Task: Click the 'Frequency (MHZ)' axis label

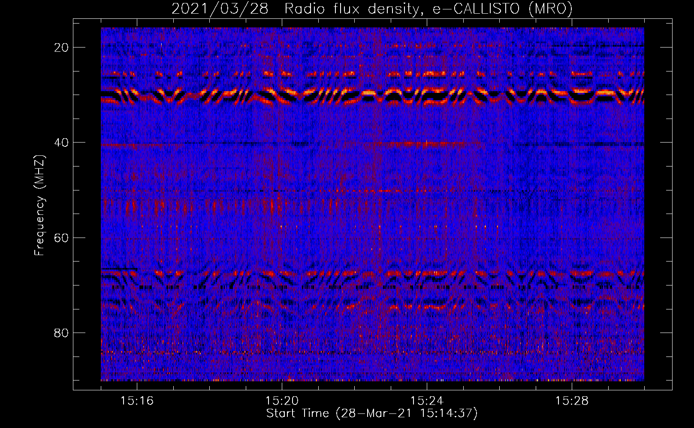Action: tap(39, 205)
